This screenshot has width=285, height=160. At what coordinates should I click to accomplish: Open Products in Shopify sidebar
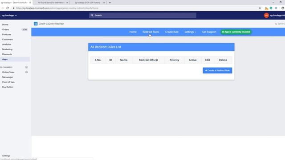(x=7, y=35)
